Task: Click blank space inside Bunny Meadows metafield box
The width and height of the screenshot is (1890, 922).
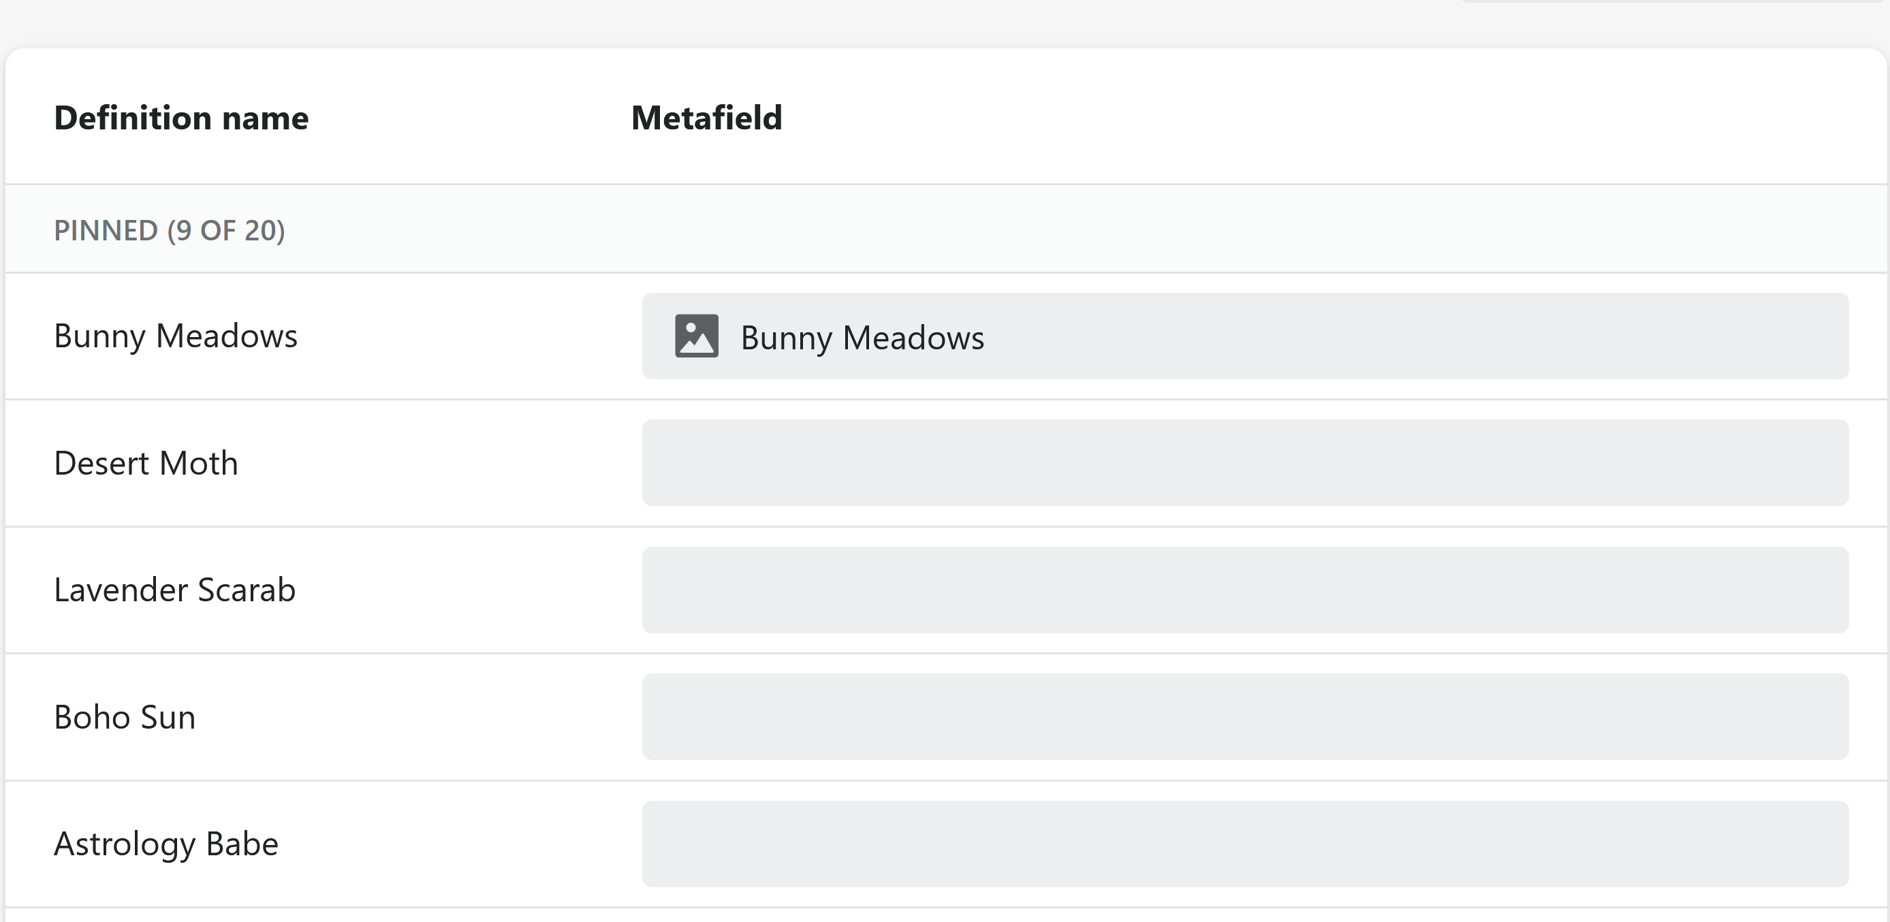Action: pos(1394,336)
